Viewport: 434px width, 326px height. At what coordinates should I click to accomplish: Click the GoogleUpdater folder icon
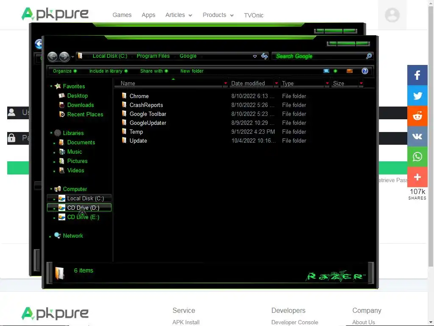pyautogui.click(x=124, y=122)
